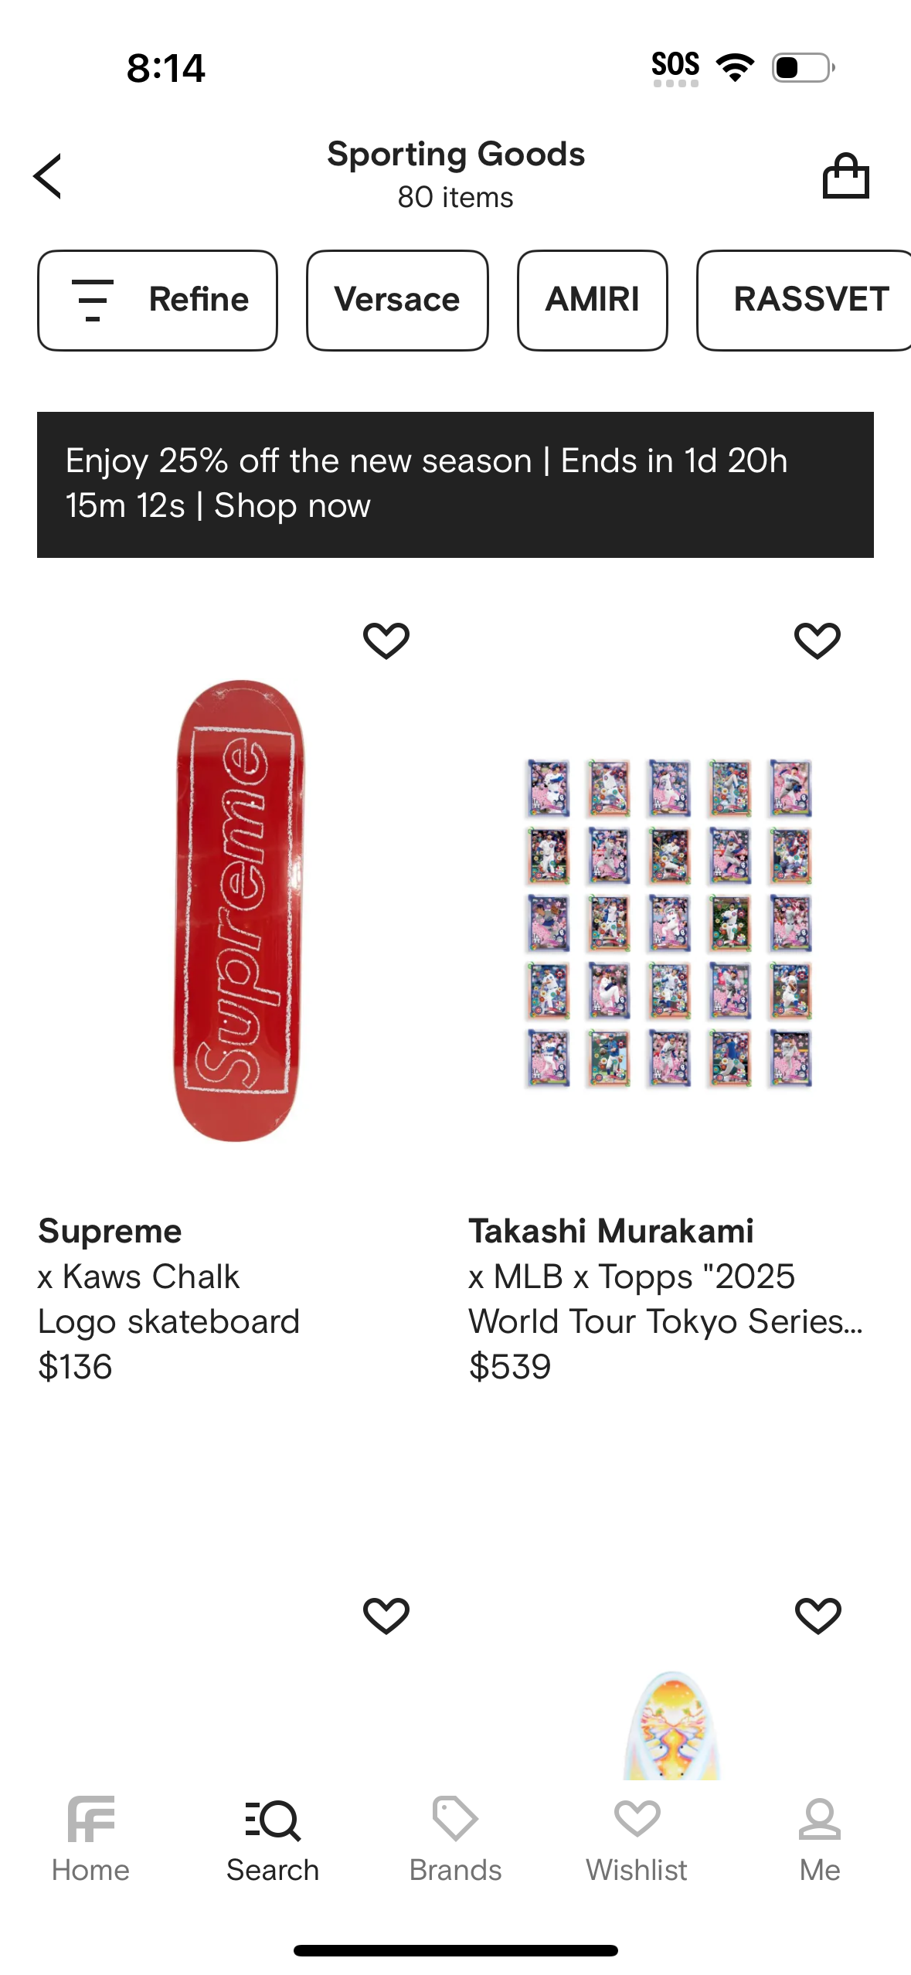The width and height of the screenshot is (911, 1975).
Task: Toggle heart on Takashi Murakami cards
Action: coord(818,641)
